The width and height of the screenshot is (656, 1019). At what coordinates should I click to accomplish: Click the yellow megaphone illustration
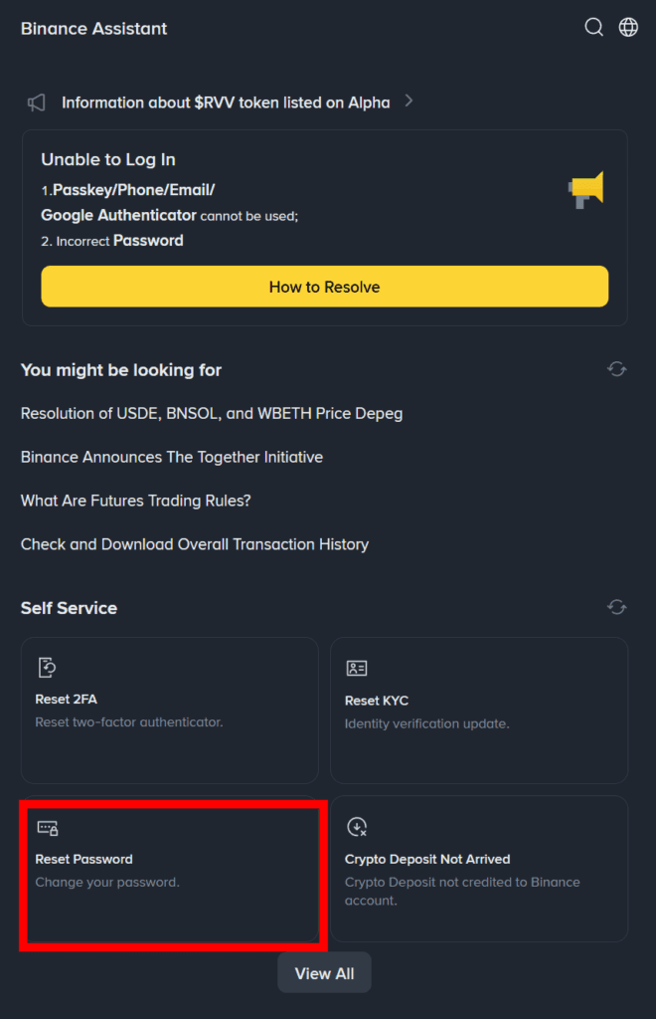point(585,190)
